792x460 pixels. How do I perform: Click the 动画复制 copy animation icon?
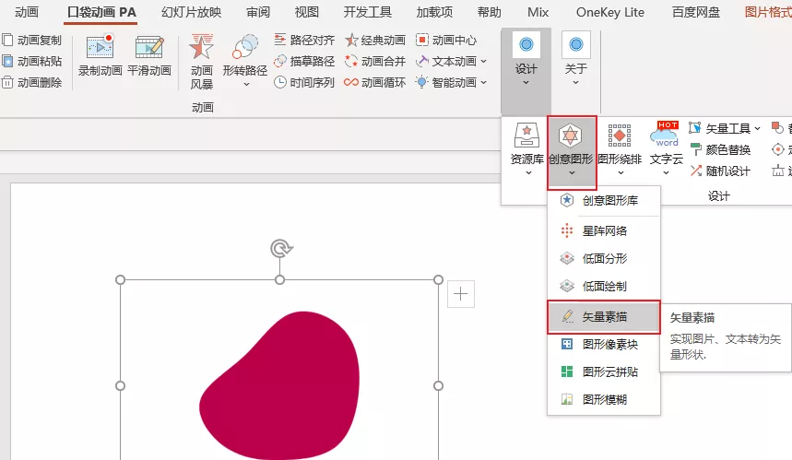pyautogui.click(x=7, y=40)
